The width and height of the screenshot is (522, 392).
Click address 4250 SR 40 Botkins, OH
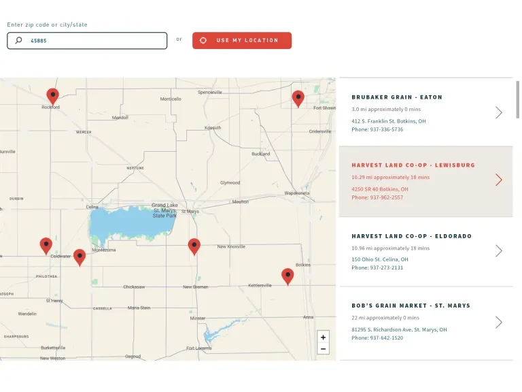pyautogui.click(x=380, y=189)
